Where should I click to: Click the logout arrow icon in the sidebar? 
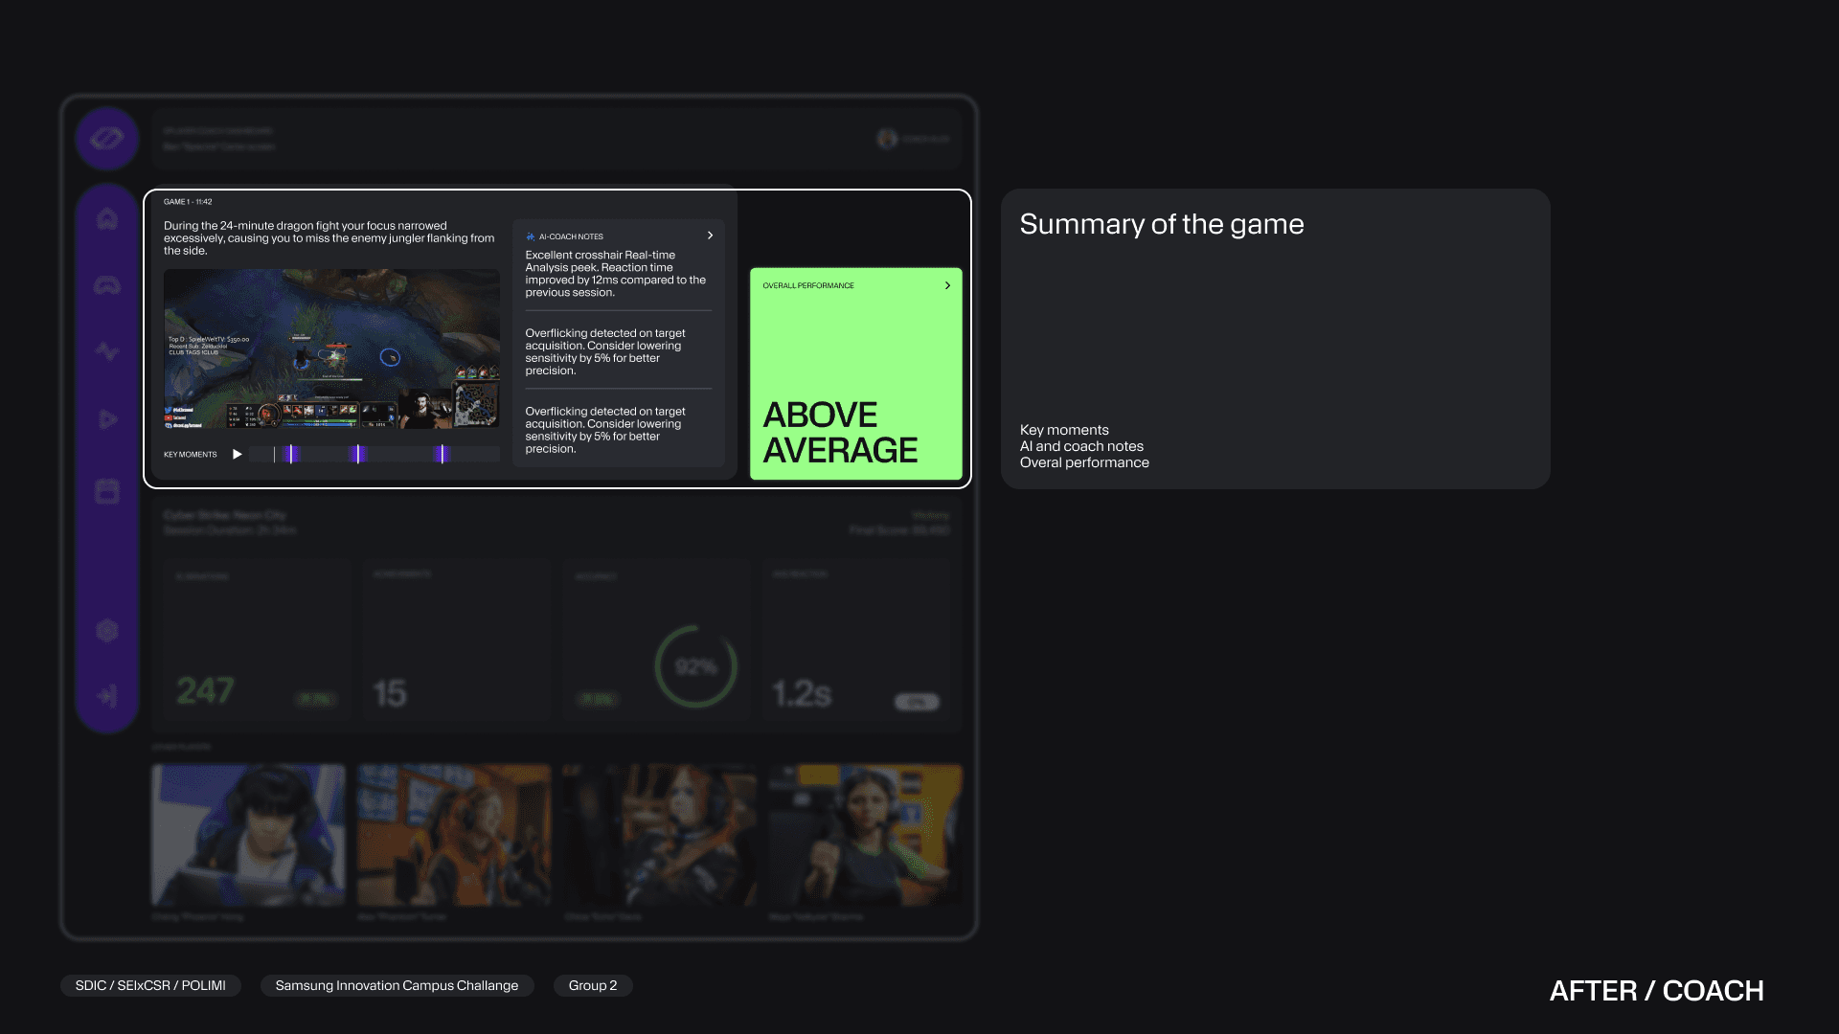pos(107,696)
